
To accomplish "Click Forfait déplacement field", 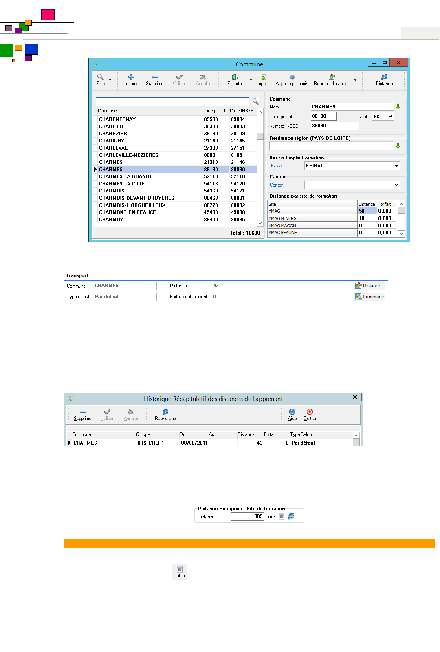I will point(282,297).
